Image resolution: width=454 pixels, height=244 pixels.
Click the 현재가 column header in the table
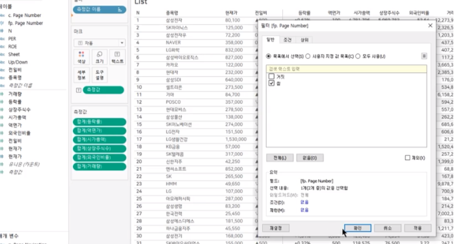[231, 13]
